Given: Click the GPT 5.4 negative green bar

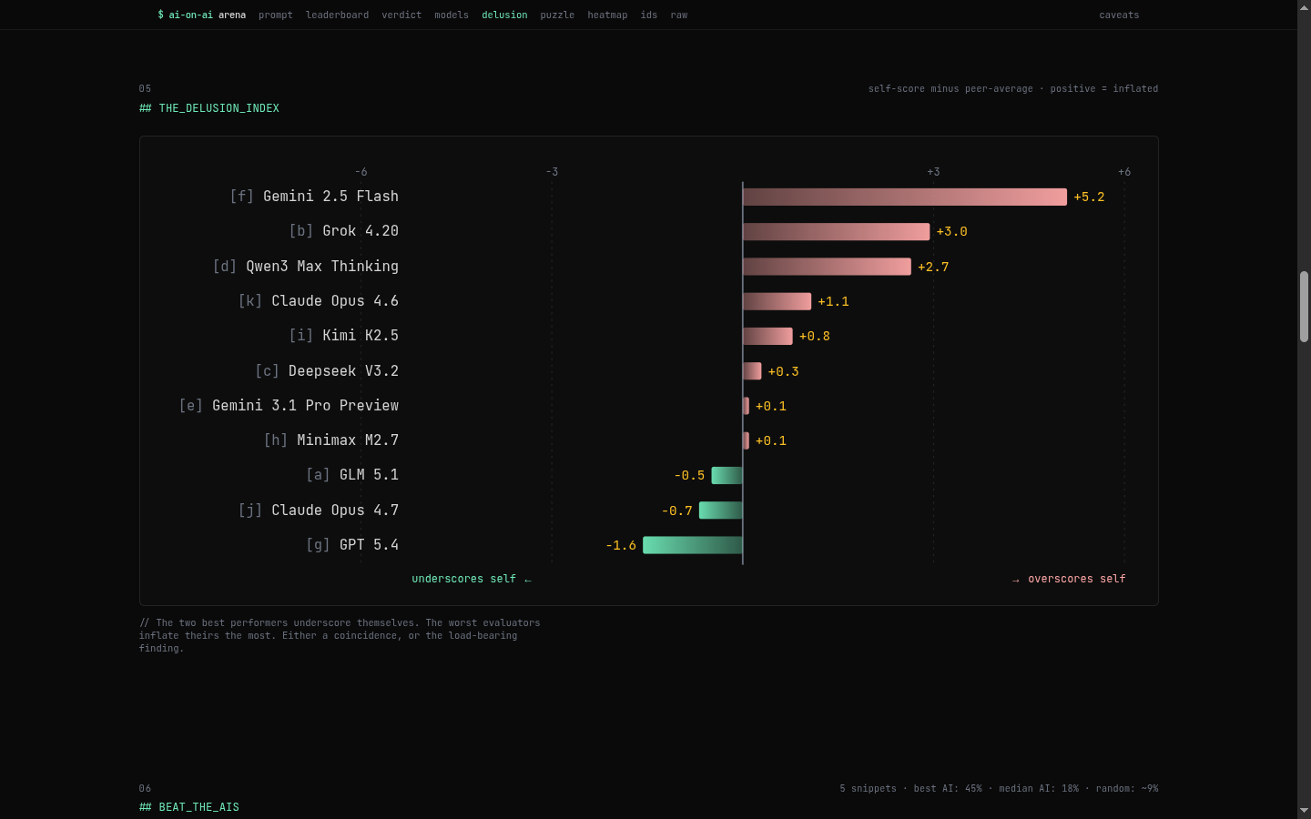Looking at the screenshot, I should (693, 545).
